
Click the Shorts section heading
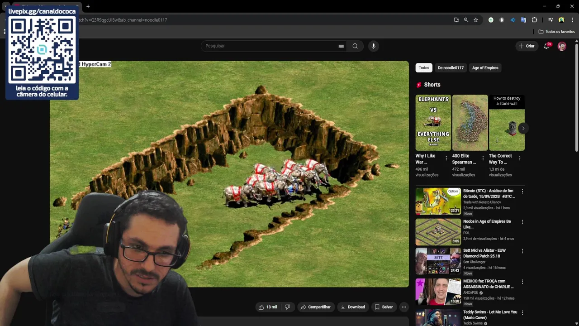432,85
